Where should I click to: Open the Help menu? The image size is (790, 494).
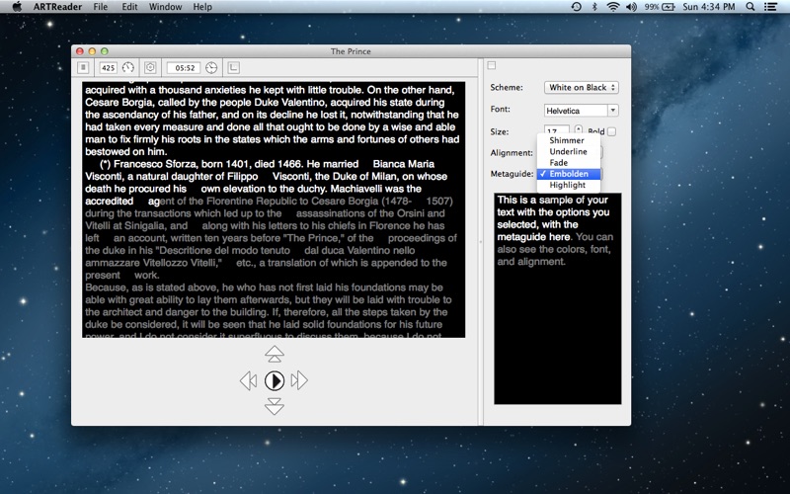tap(202, 7)
